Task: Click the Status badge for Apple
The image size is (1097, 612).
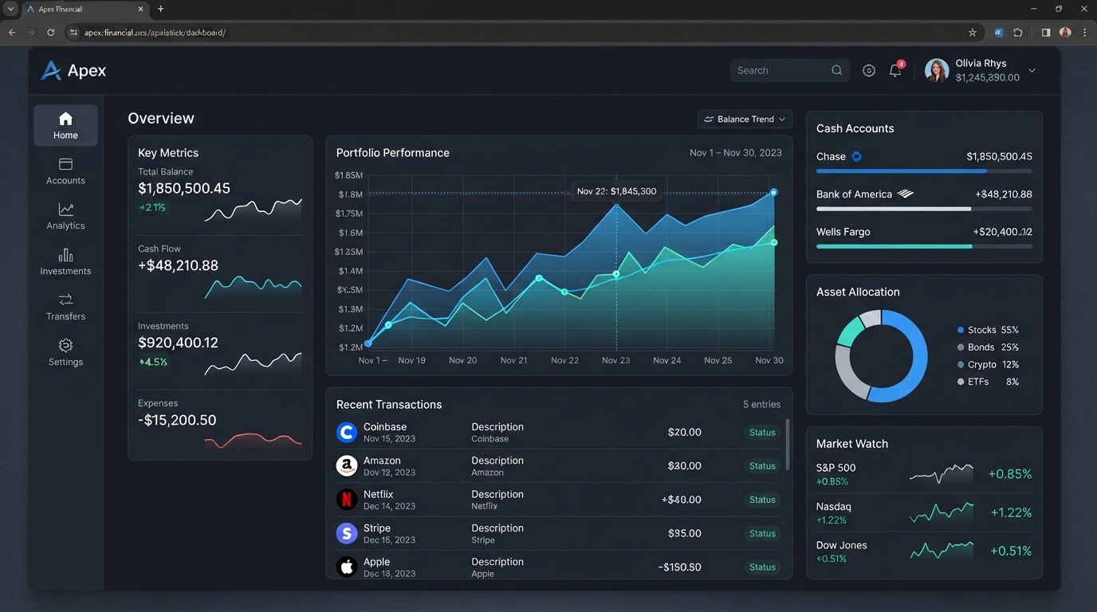Action: pos(762,567)
